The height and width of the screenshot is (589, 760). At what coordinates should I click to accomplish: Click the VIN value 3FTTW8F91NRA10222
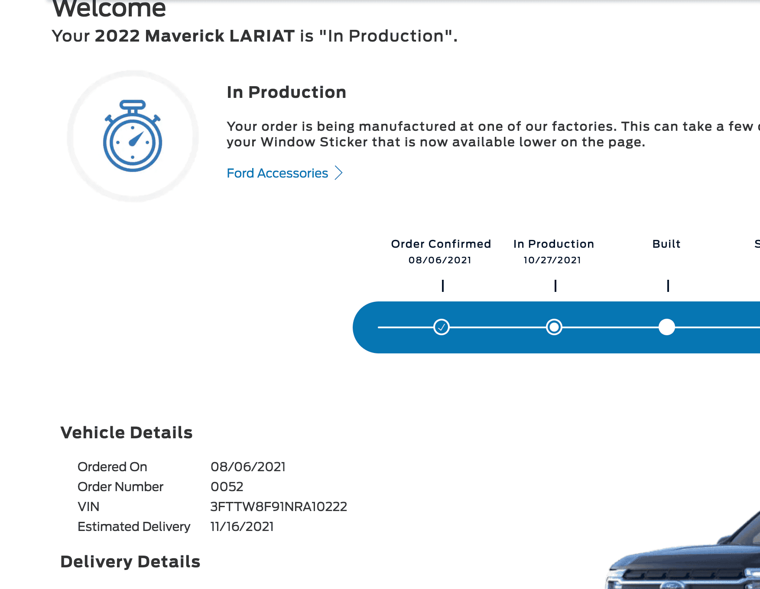[279, 507]
